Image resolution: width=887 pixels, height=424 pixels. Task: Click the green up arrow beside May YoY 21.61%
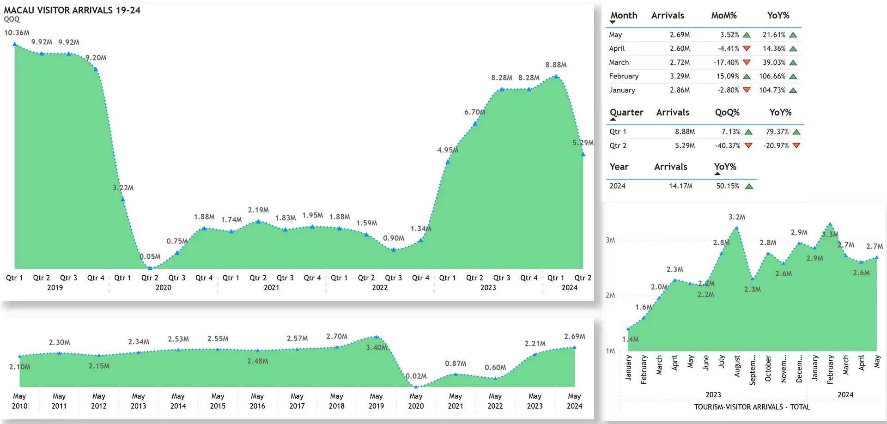[x=793, y=35]
